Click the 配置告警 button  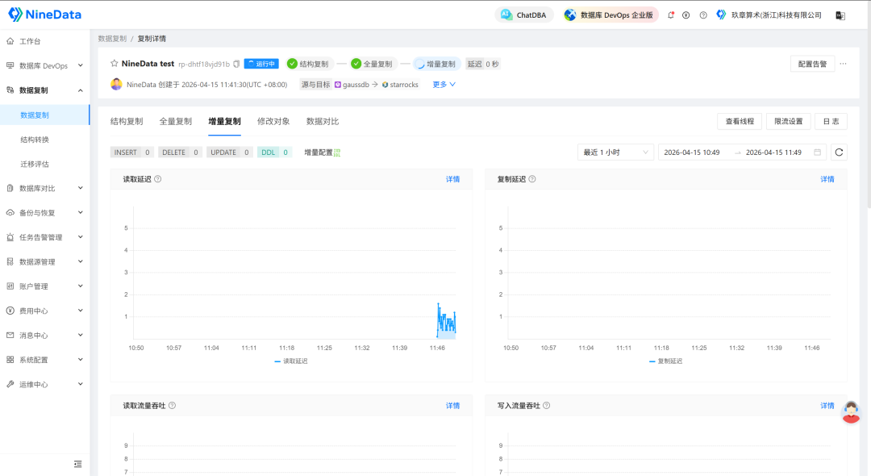(812, 64)
